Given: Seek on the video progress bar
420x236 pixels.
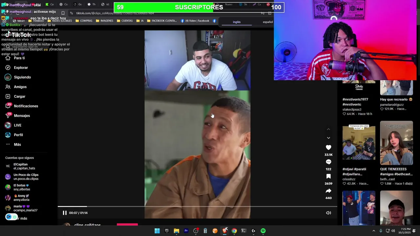Looking at the screenshot, I should click(198, 206).
